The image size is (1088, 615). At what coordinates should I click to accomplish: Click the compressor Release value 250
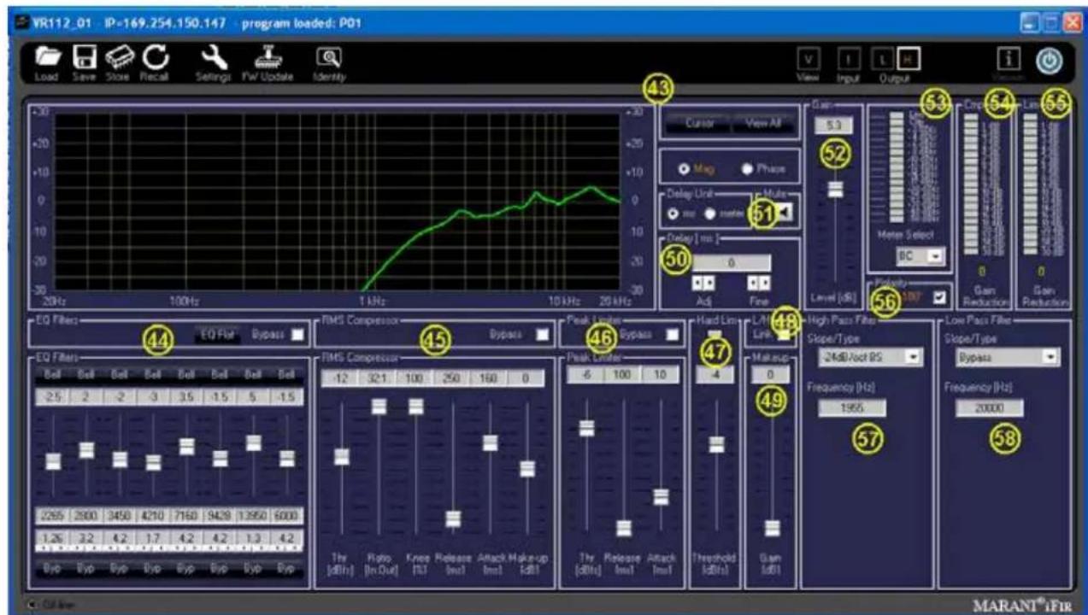[x=453, y=378]
